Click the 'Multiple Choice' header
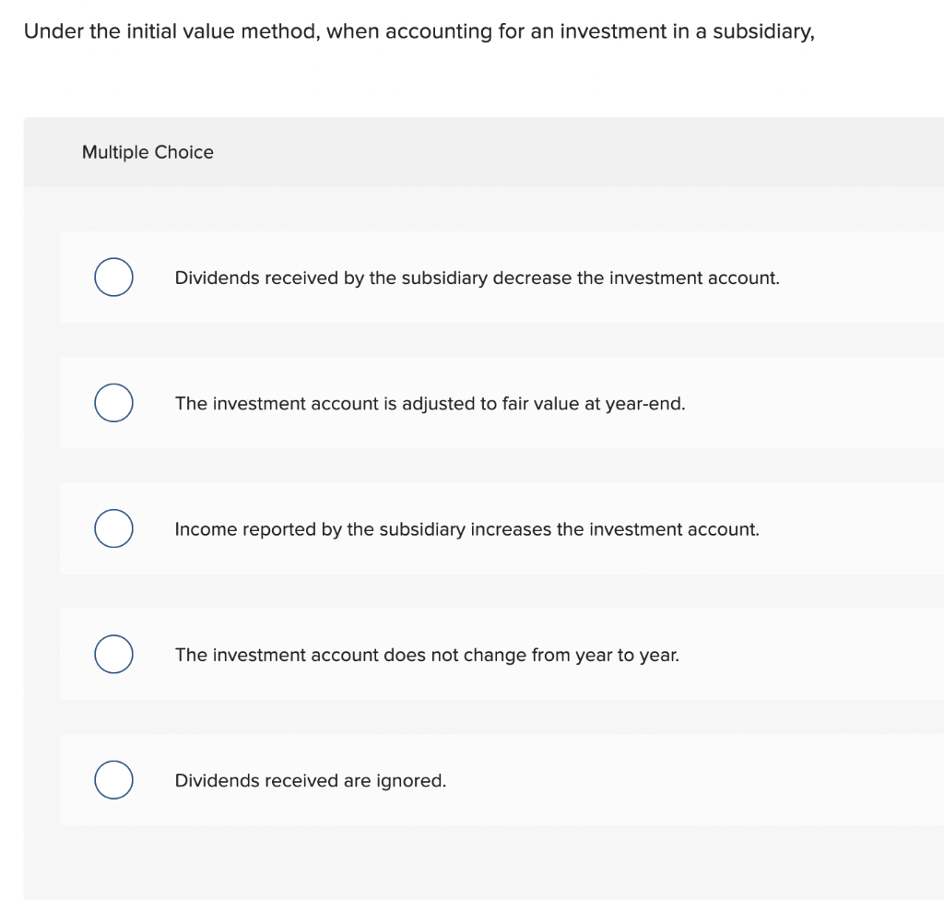 (x=147, y=152)
